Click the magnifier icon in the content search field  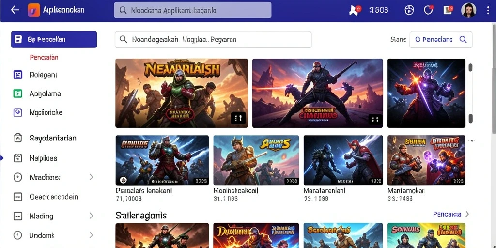[x=124, y=40]
